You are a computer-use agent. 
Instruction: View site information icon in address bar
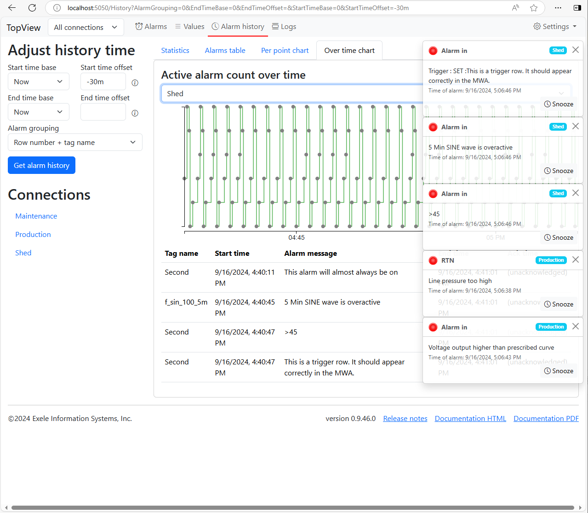tap(57, 8)
